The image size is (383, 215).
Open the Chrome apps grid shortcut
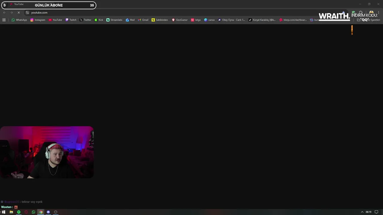4,20
